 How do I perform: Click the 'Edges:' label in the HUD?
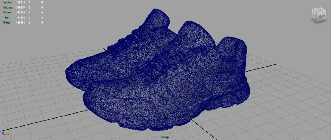pyautogui.click(x=8, y=7)
